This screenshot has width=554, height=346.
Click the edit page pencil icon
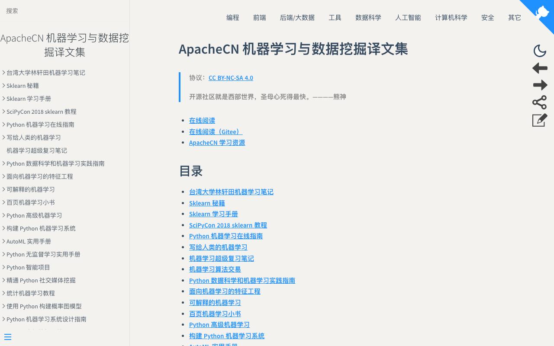[x=540, y=120]
